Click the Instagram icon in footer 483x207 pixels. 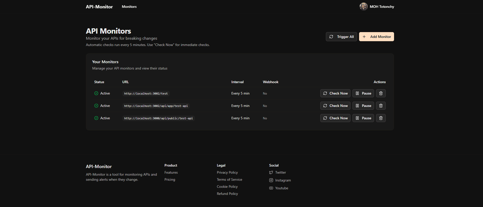tap(271, 180)
